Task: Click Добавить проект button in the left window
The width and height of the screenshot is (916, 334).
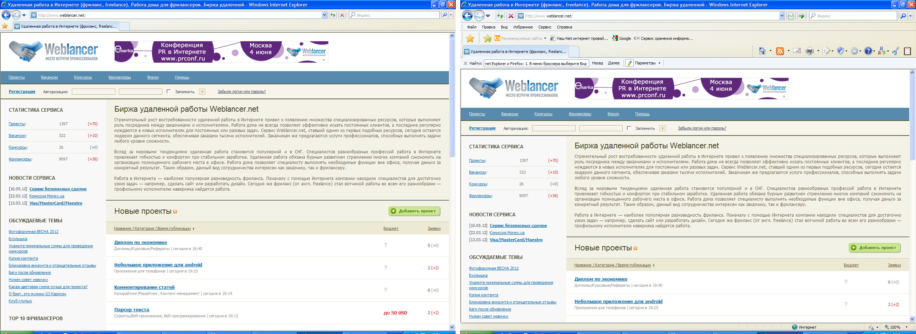Action: [x=414, y=211]
